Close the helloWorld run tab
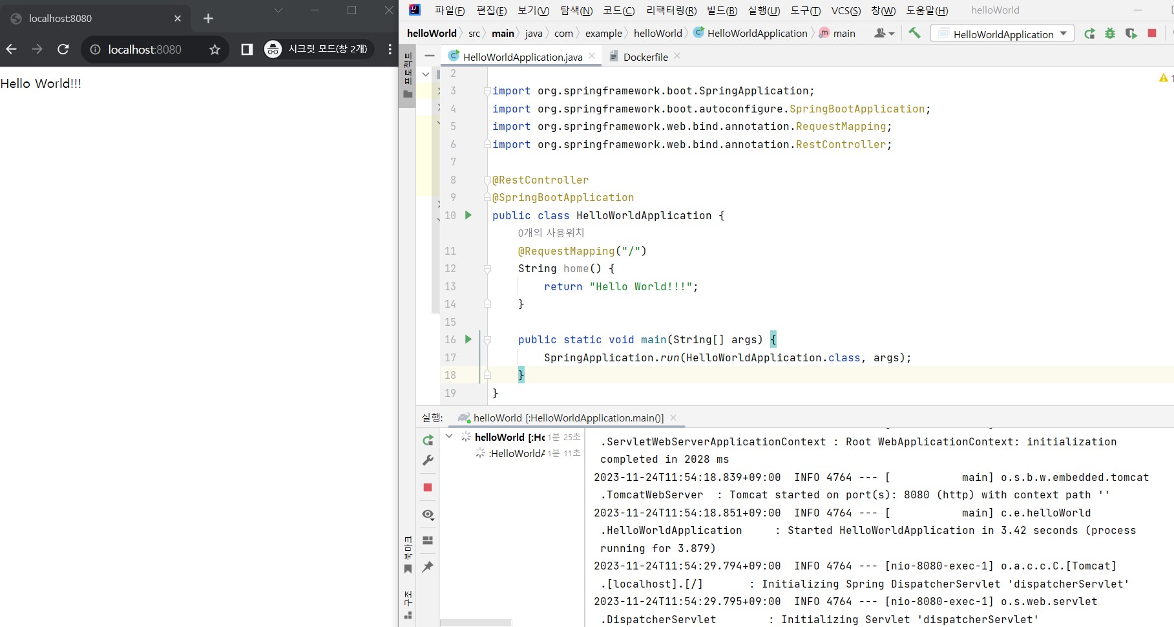Image resolution: width=1174 pixels, height=627 pixels. coord(673,418)
